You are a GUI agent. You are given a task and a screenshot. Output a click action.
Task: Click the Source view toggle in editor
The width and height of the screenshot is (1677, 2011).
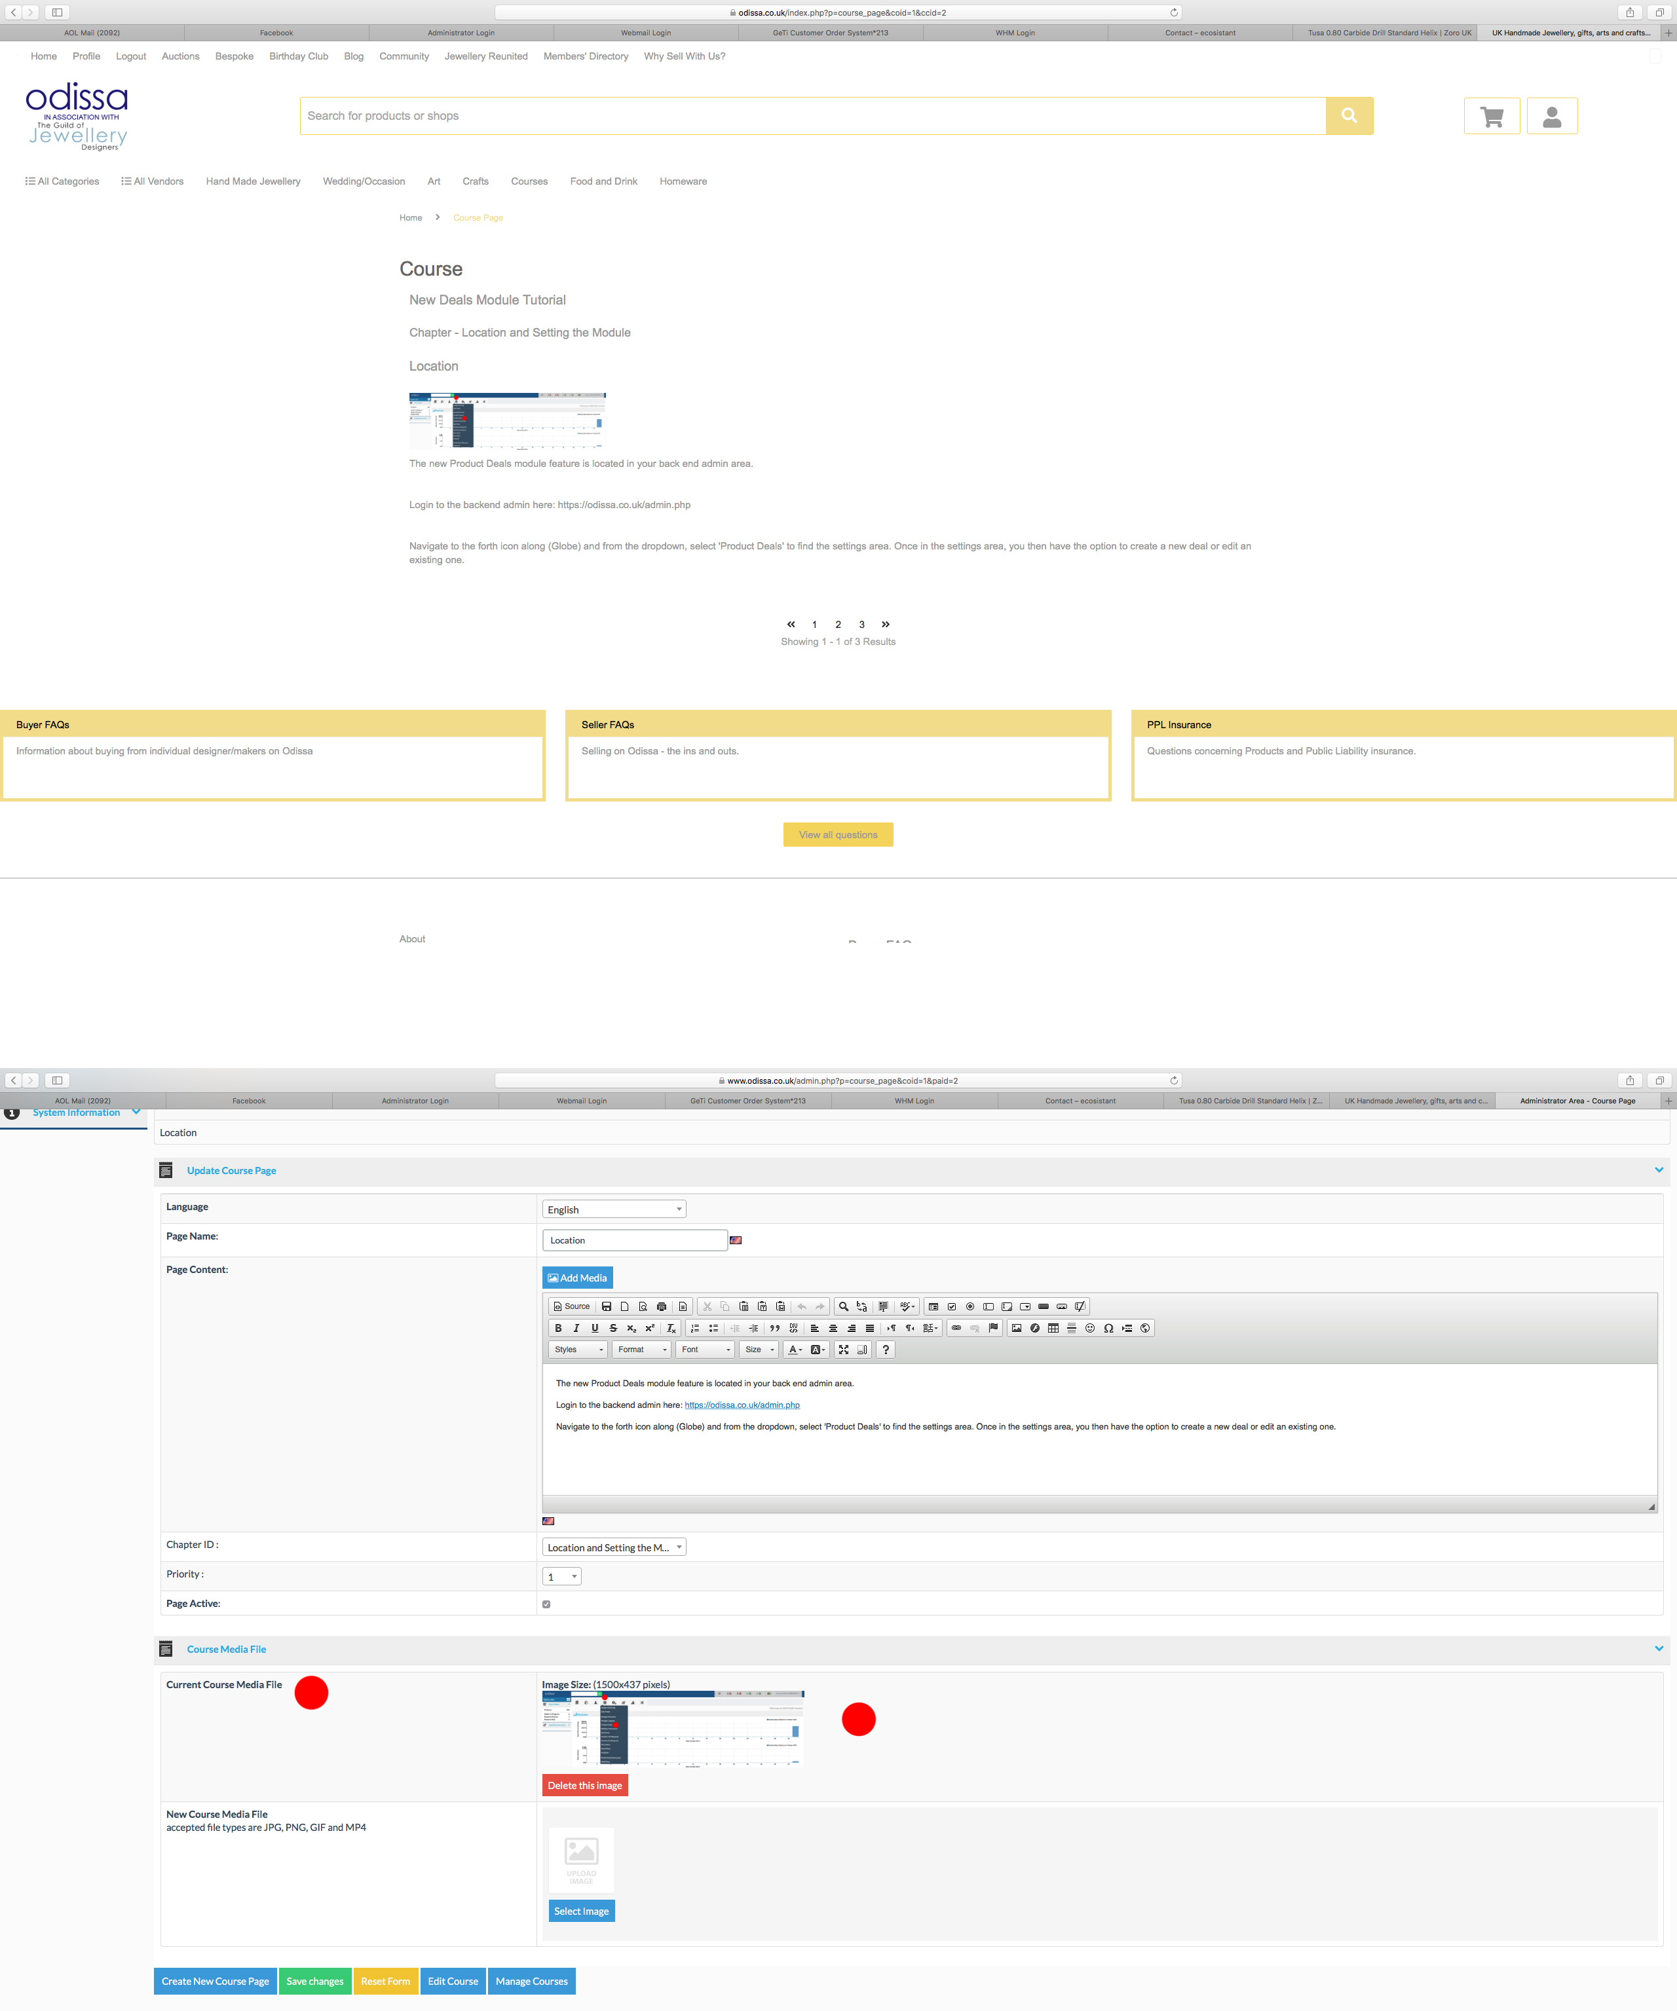click(x=572, y=1306)
